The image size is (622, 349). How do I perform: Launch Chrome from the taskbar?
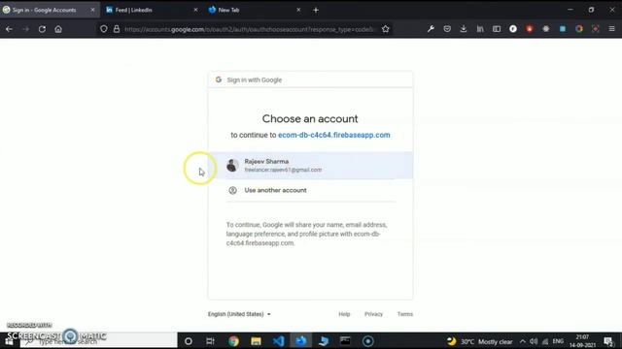(233, 341)
